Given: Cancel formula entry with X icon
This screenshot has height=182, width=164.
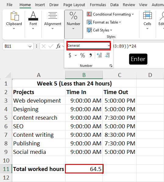Looking at the screenshot, I should 44,46.
